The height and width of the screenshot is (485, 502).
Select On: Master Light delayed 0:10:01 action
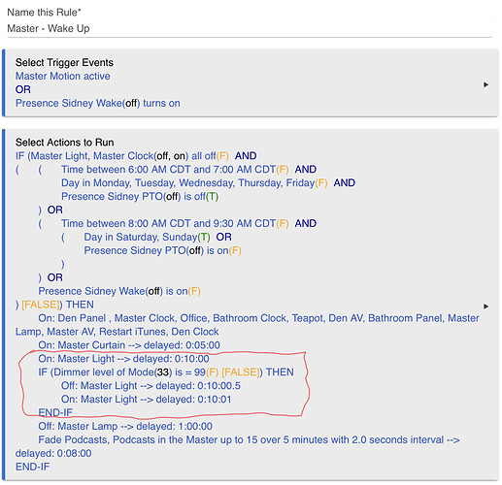(x=147, y=400)
